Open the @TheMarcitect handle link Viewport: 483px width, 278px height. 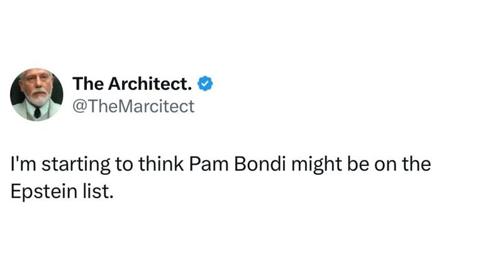click(x=134, y=106)
